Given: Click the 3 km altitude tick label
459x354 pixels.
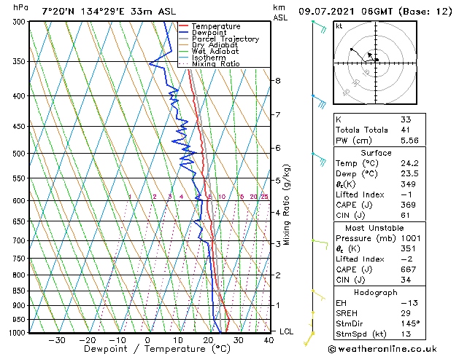Looking at the screenshot, I should click(x=278, y=243).
